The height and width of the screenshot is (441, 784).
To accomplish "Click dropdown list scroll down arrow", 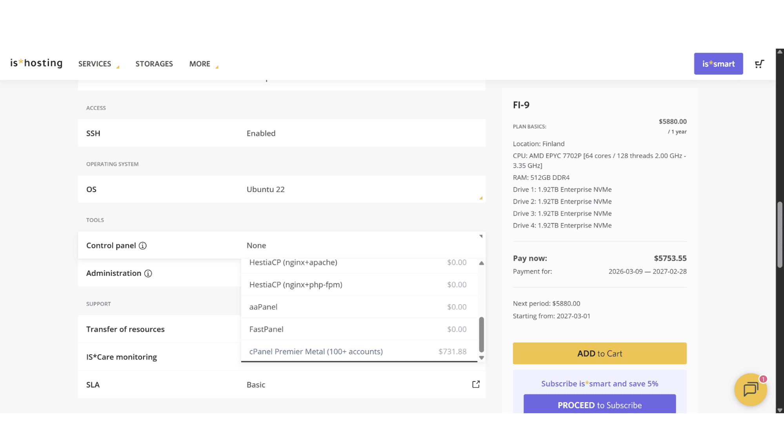I will coord(481,358).
